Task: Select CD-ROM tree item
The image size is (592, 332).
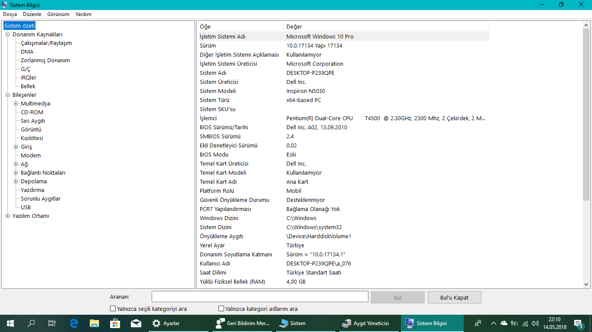Action: [x=32, y=112]
